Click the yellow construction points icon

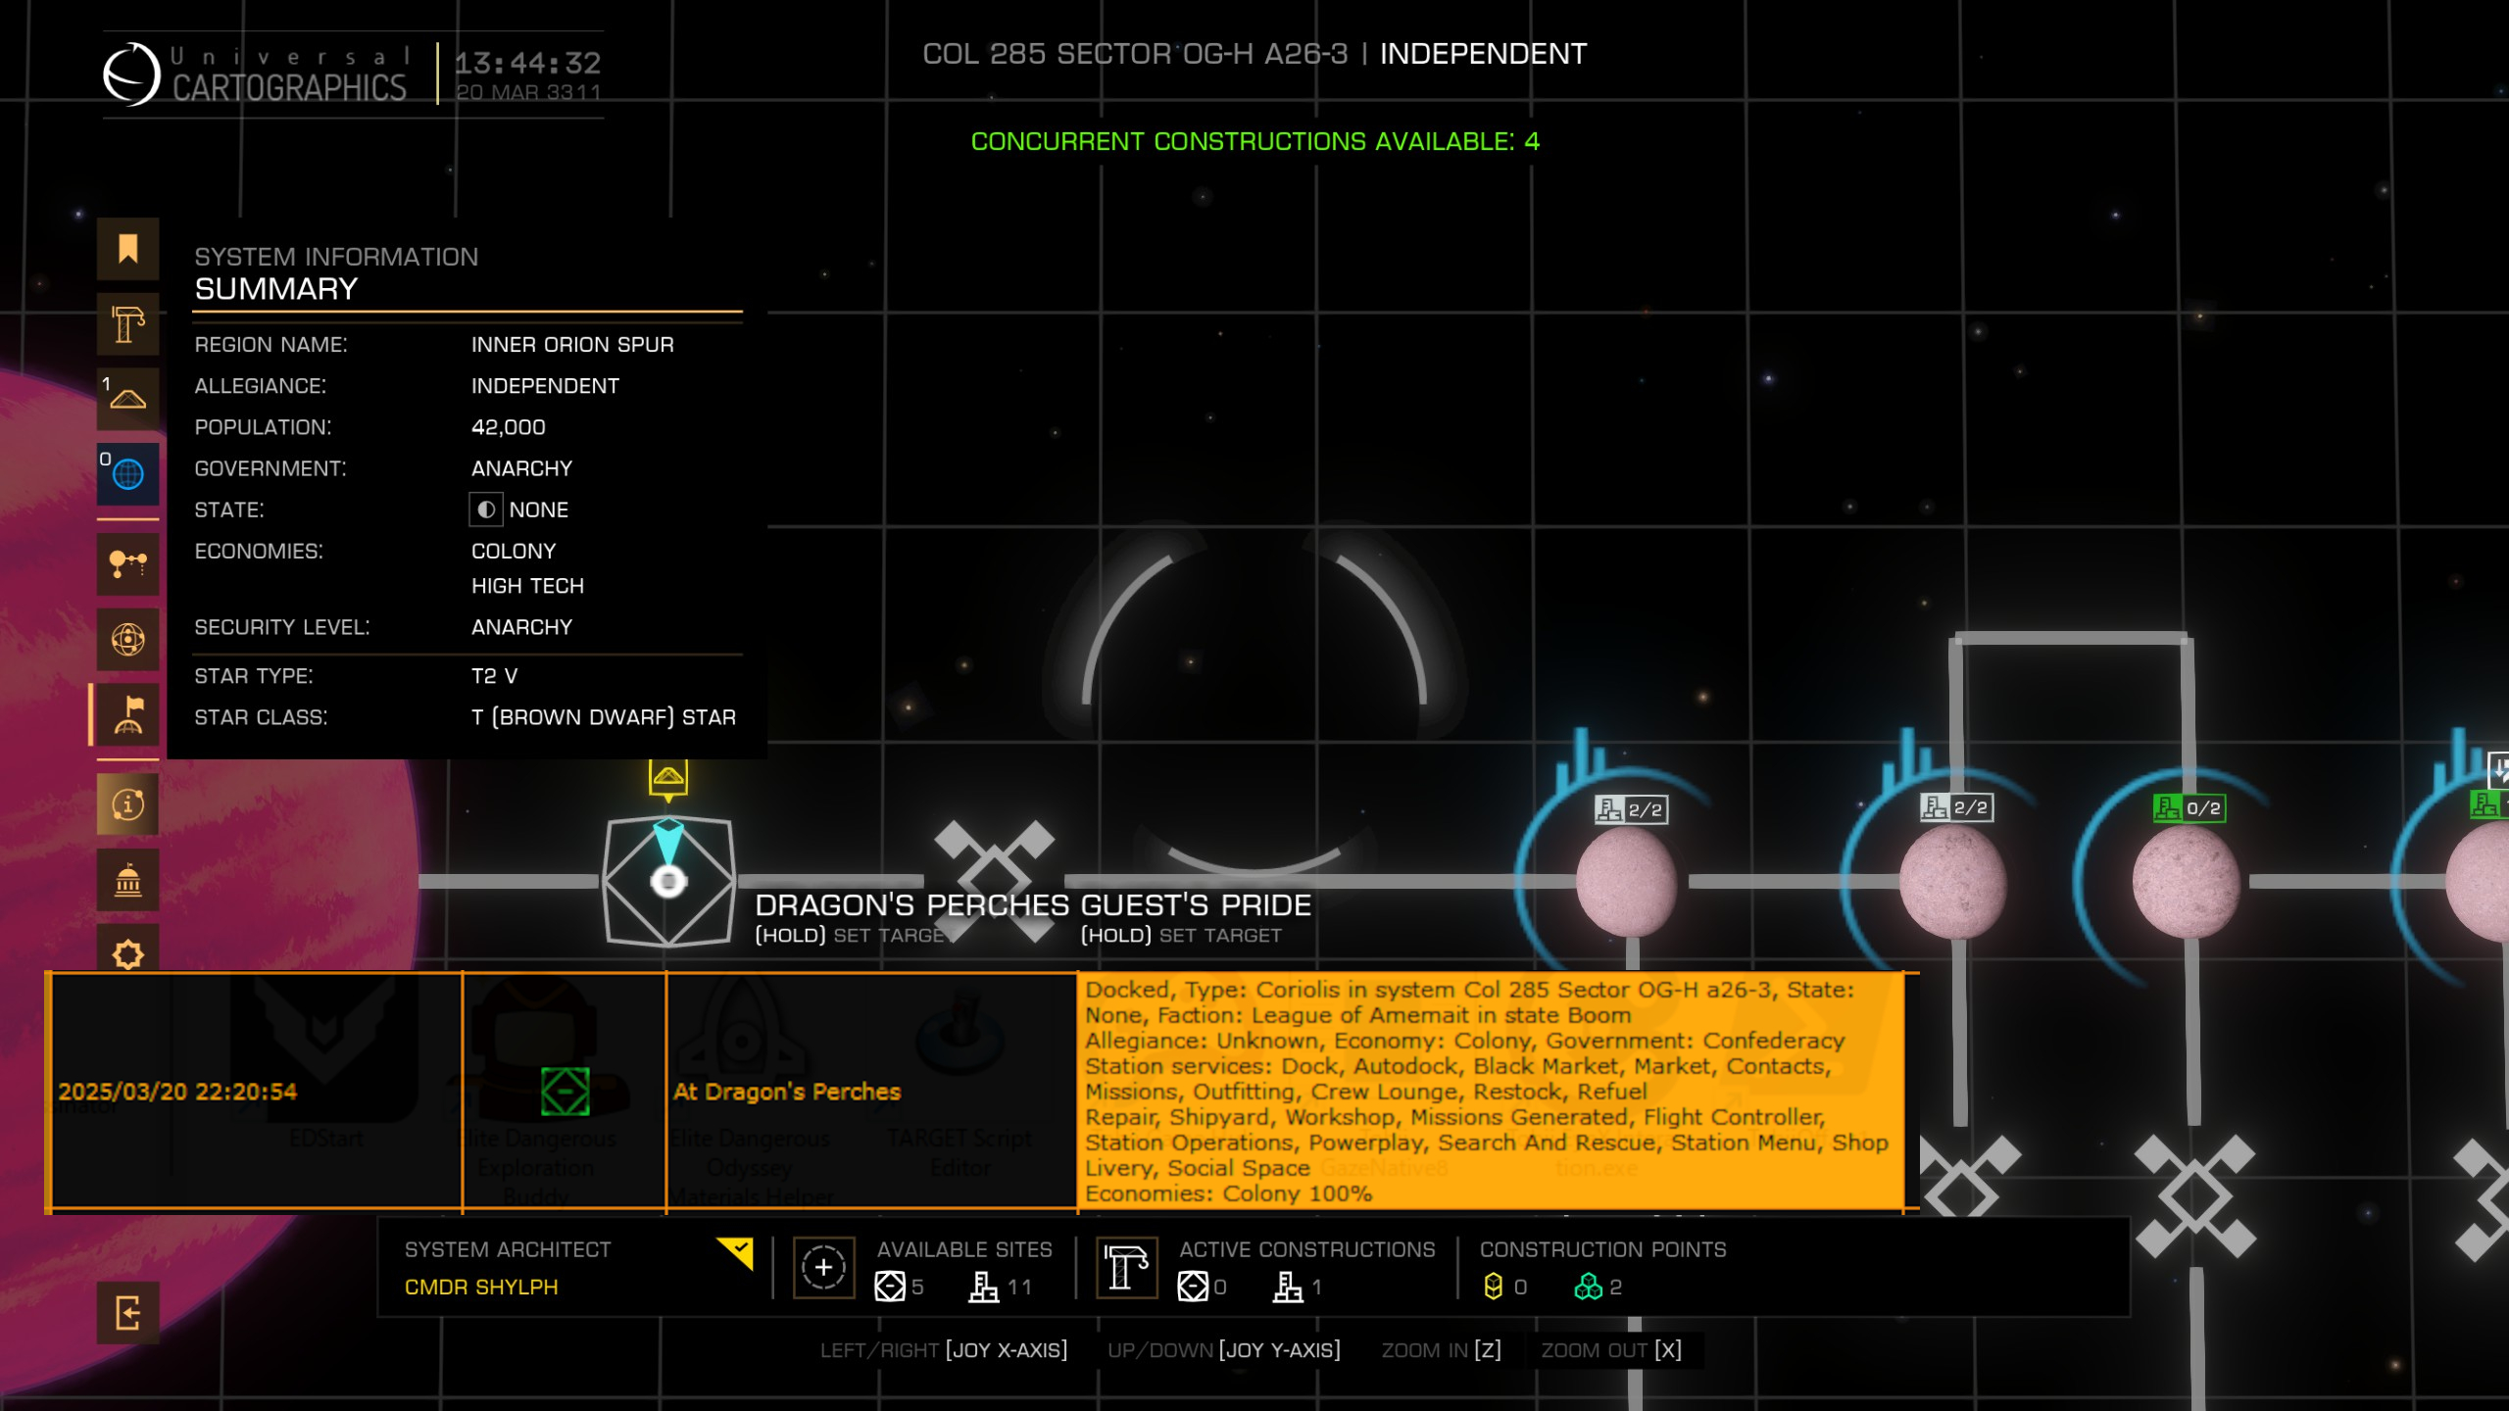pos(1493,1287)
